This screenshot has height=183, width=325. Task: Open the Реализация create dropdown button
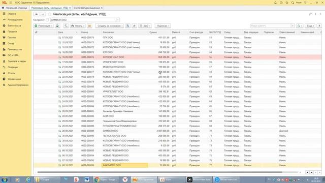coord(44,26)
